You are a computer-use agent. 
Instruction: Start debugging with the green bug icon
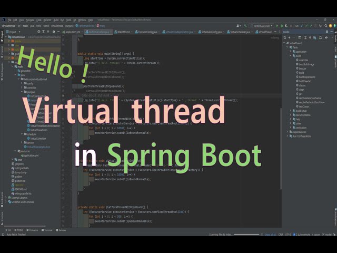click(282, 26)
